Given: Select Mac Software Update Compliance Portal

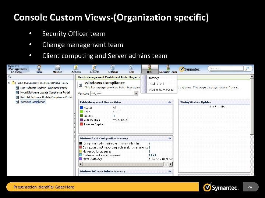Looking at the screenshot, I should point(43,88).
